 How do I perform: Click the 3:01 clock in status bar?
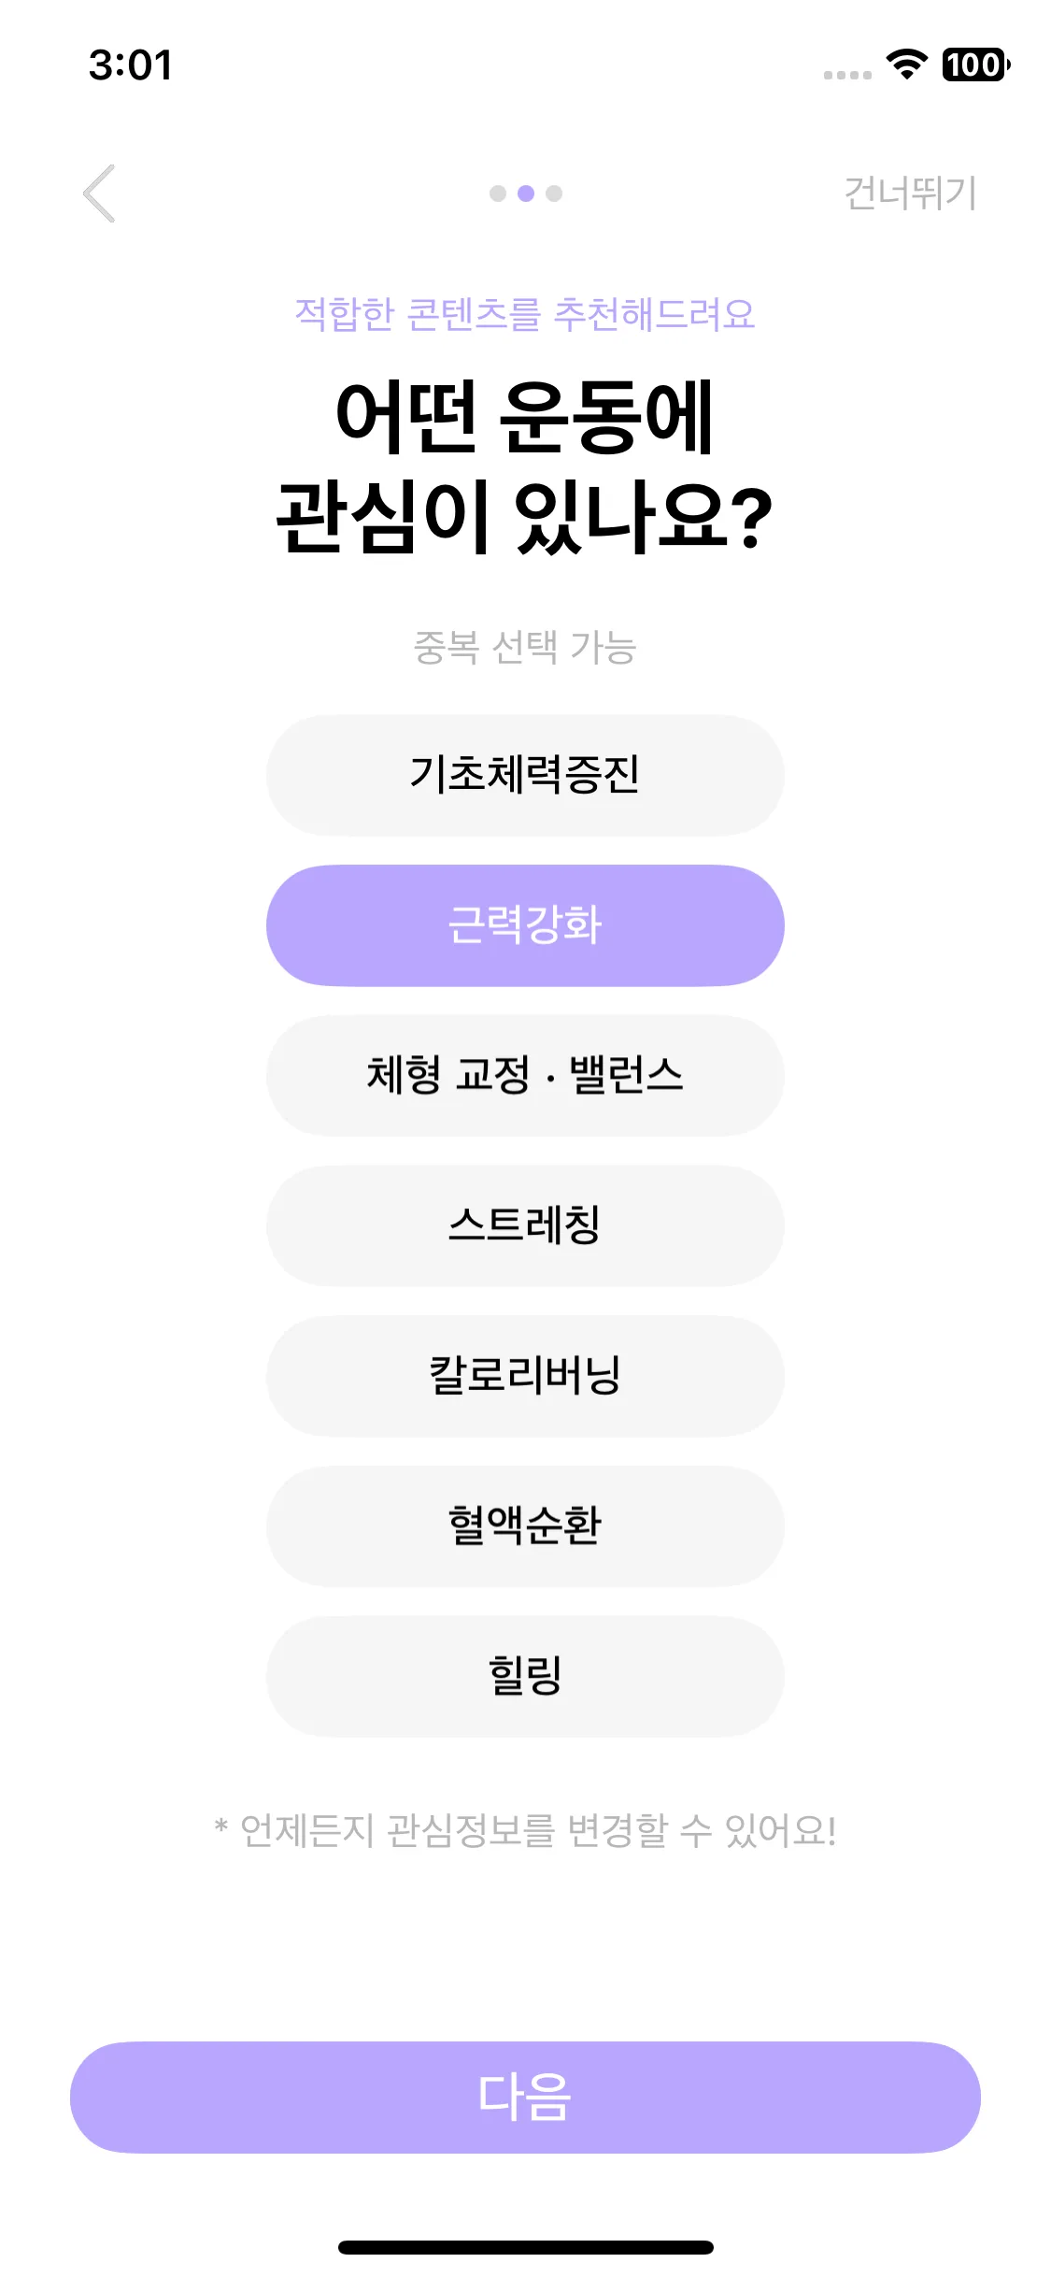[131, 65]
